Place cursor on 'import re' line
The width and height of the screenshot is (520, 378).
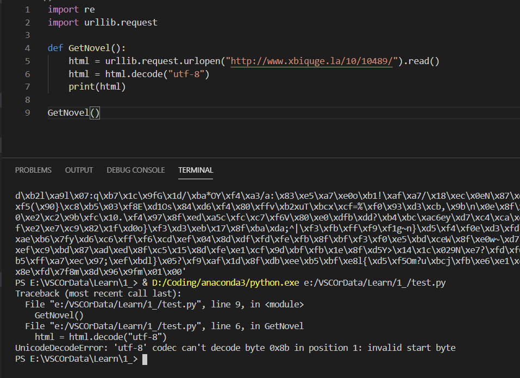tap(71, 10)
